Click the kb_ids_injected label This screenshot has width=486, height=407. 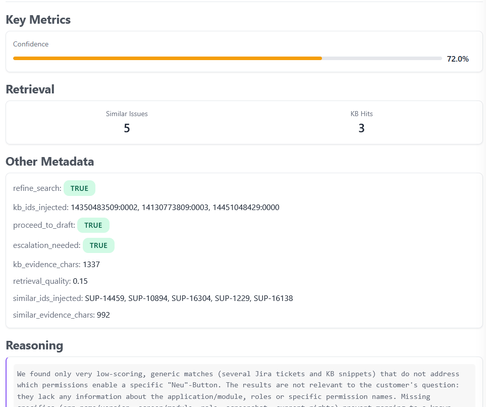tap(40, 207)
